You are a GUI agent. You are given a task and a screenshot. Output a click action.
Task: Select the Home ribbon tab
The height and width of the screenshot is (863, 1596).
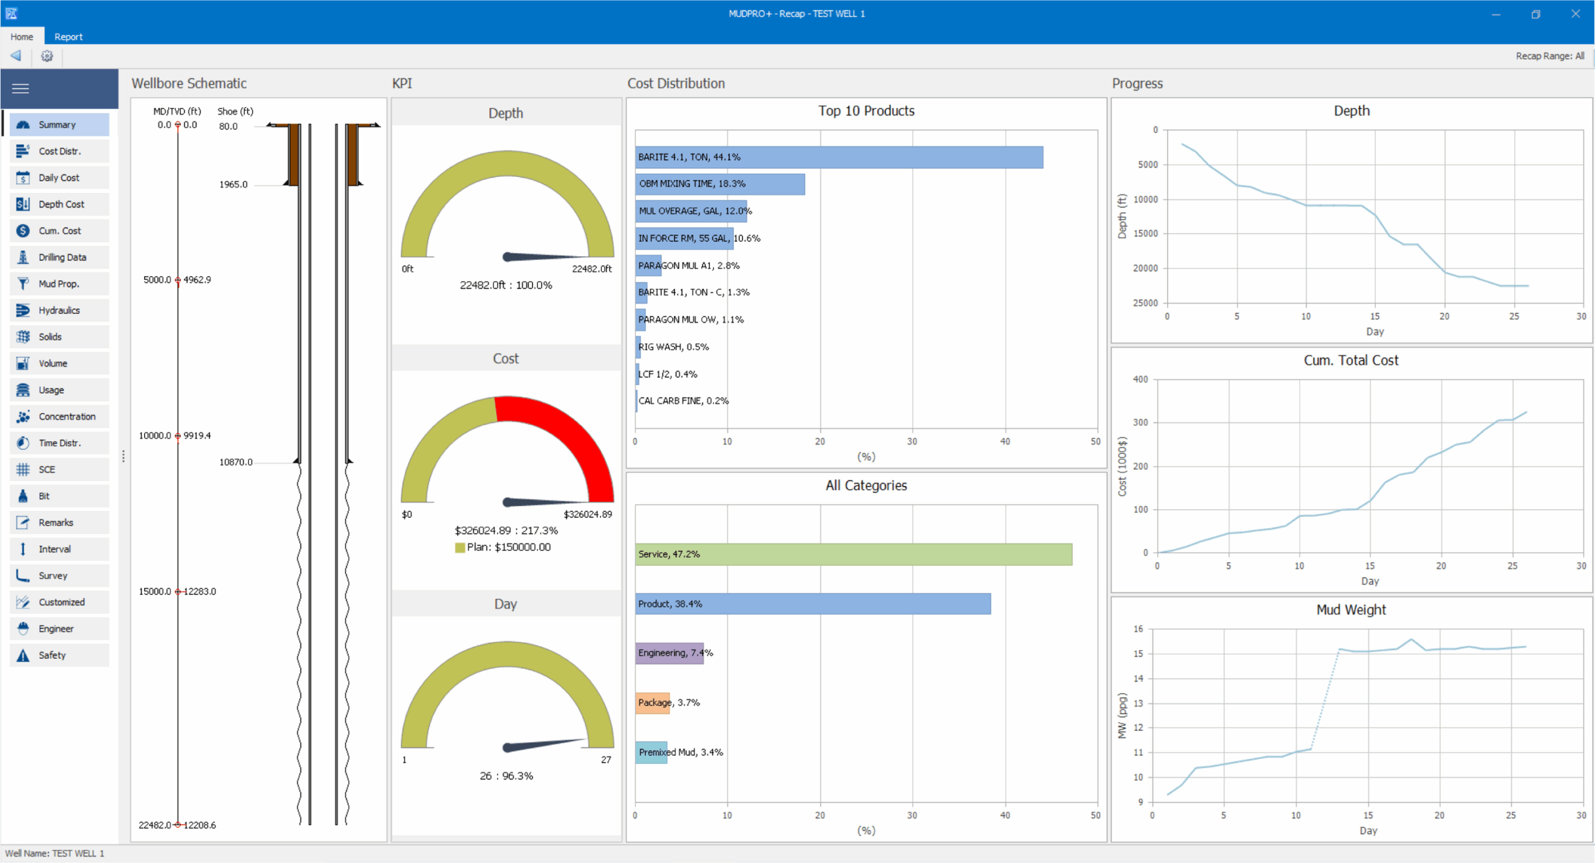[x=22, y=37]
